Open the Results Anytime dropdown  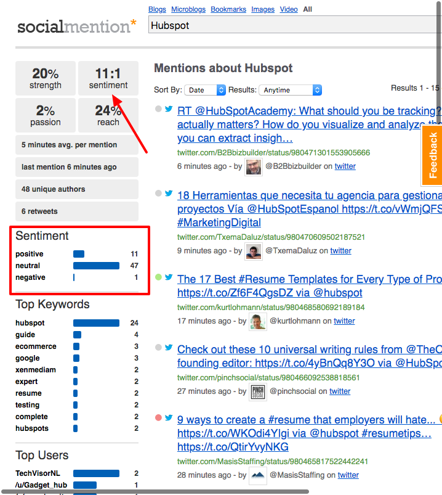coord(290,90)
